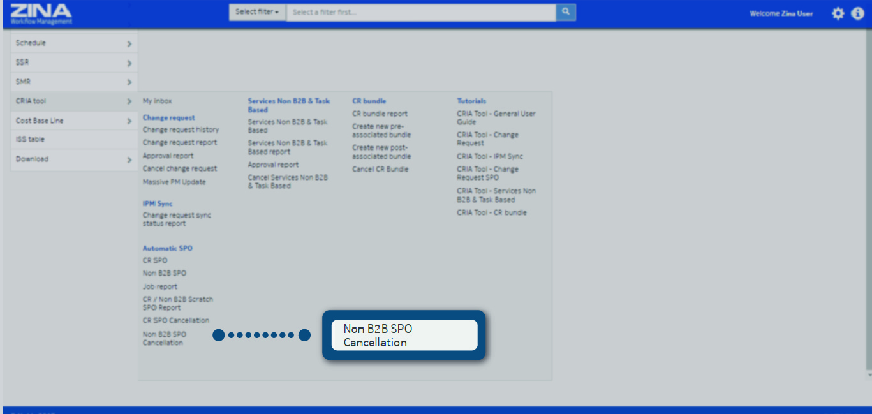Image resolution: width=872 pixels, height=414 pixels.
Task: Expand the SSR submenu arrow
Action: [x=129, y=63]
